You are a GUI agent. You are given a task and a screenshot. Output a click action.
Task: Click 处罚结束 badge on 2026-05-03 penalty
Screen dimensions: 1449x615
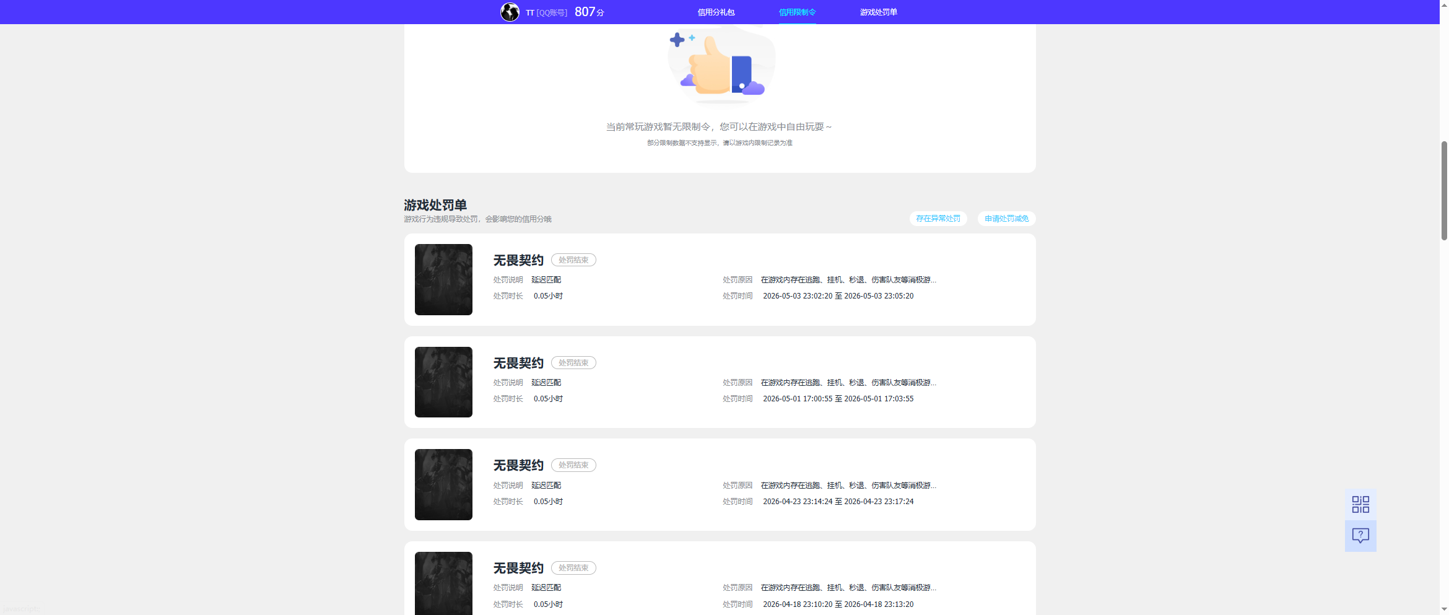[573, 260]
